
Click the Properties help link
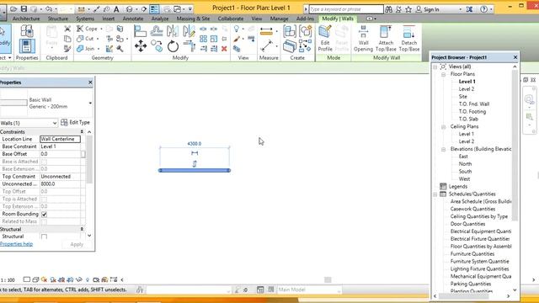pos(17,244)
